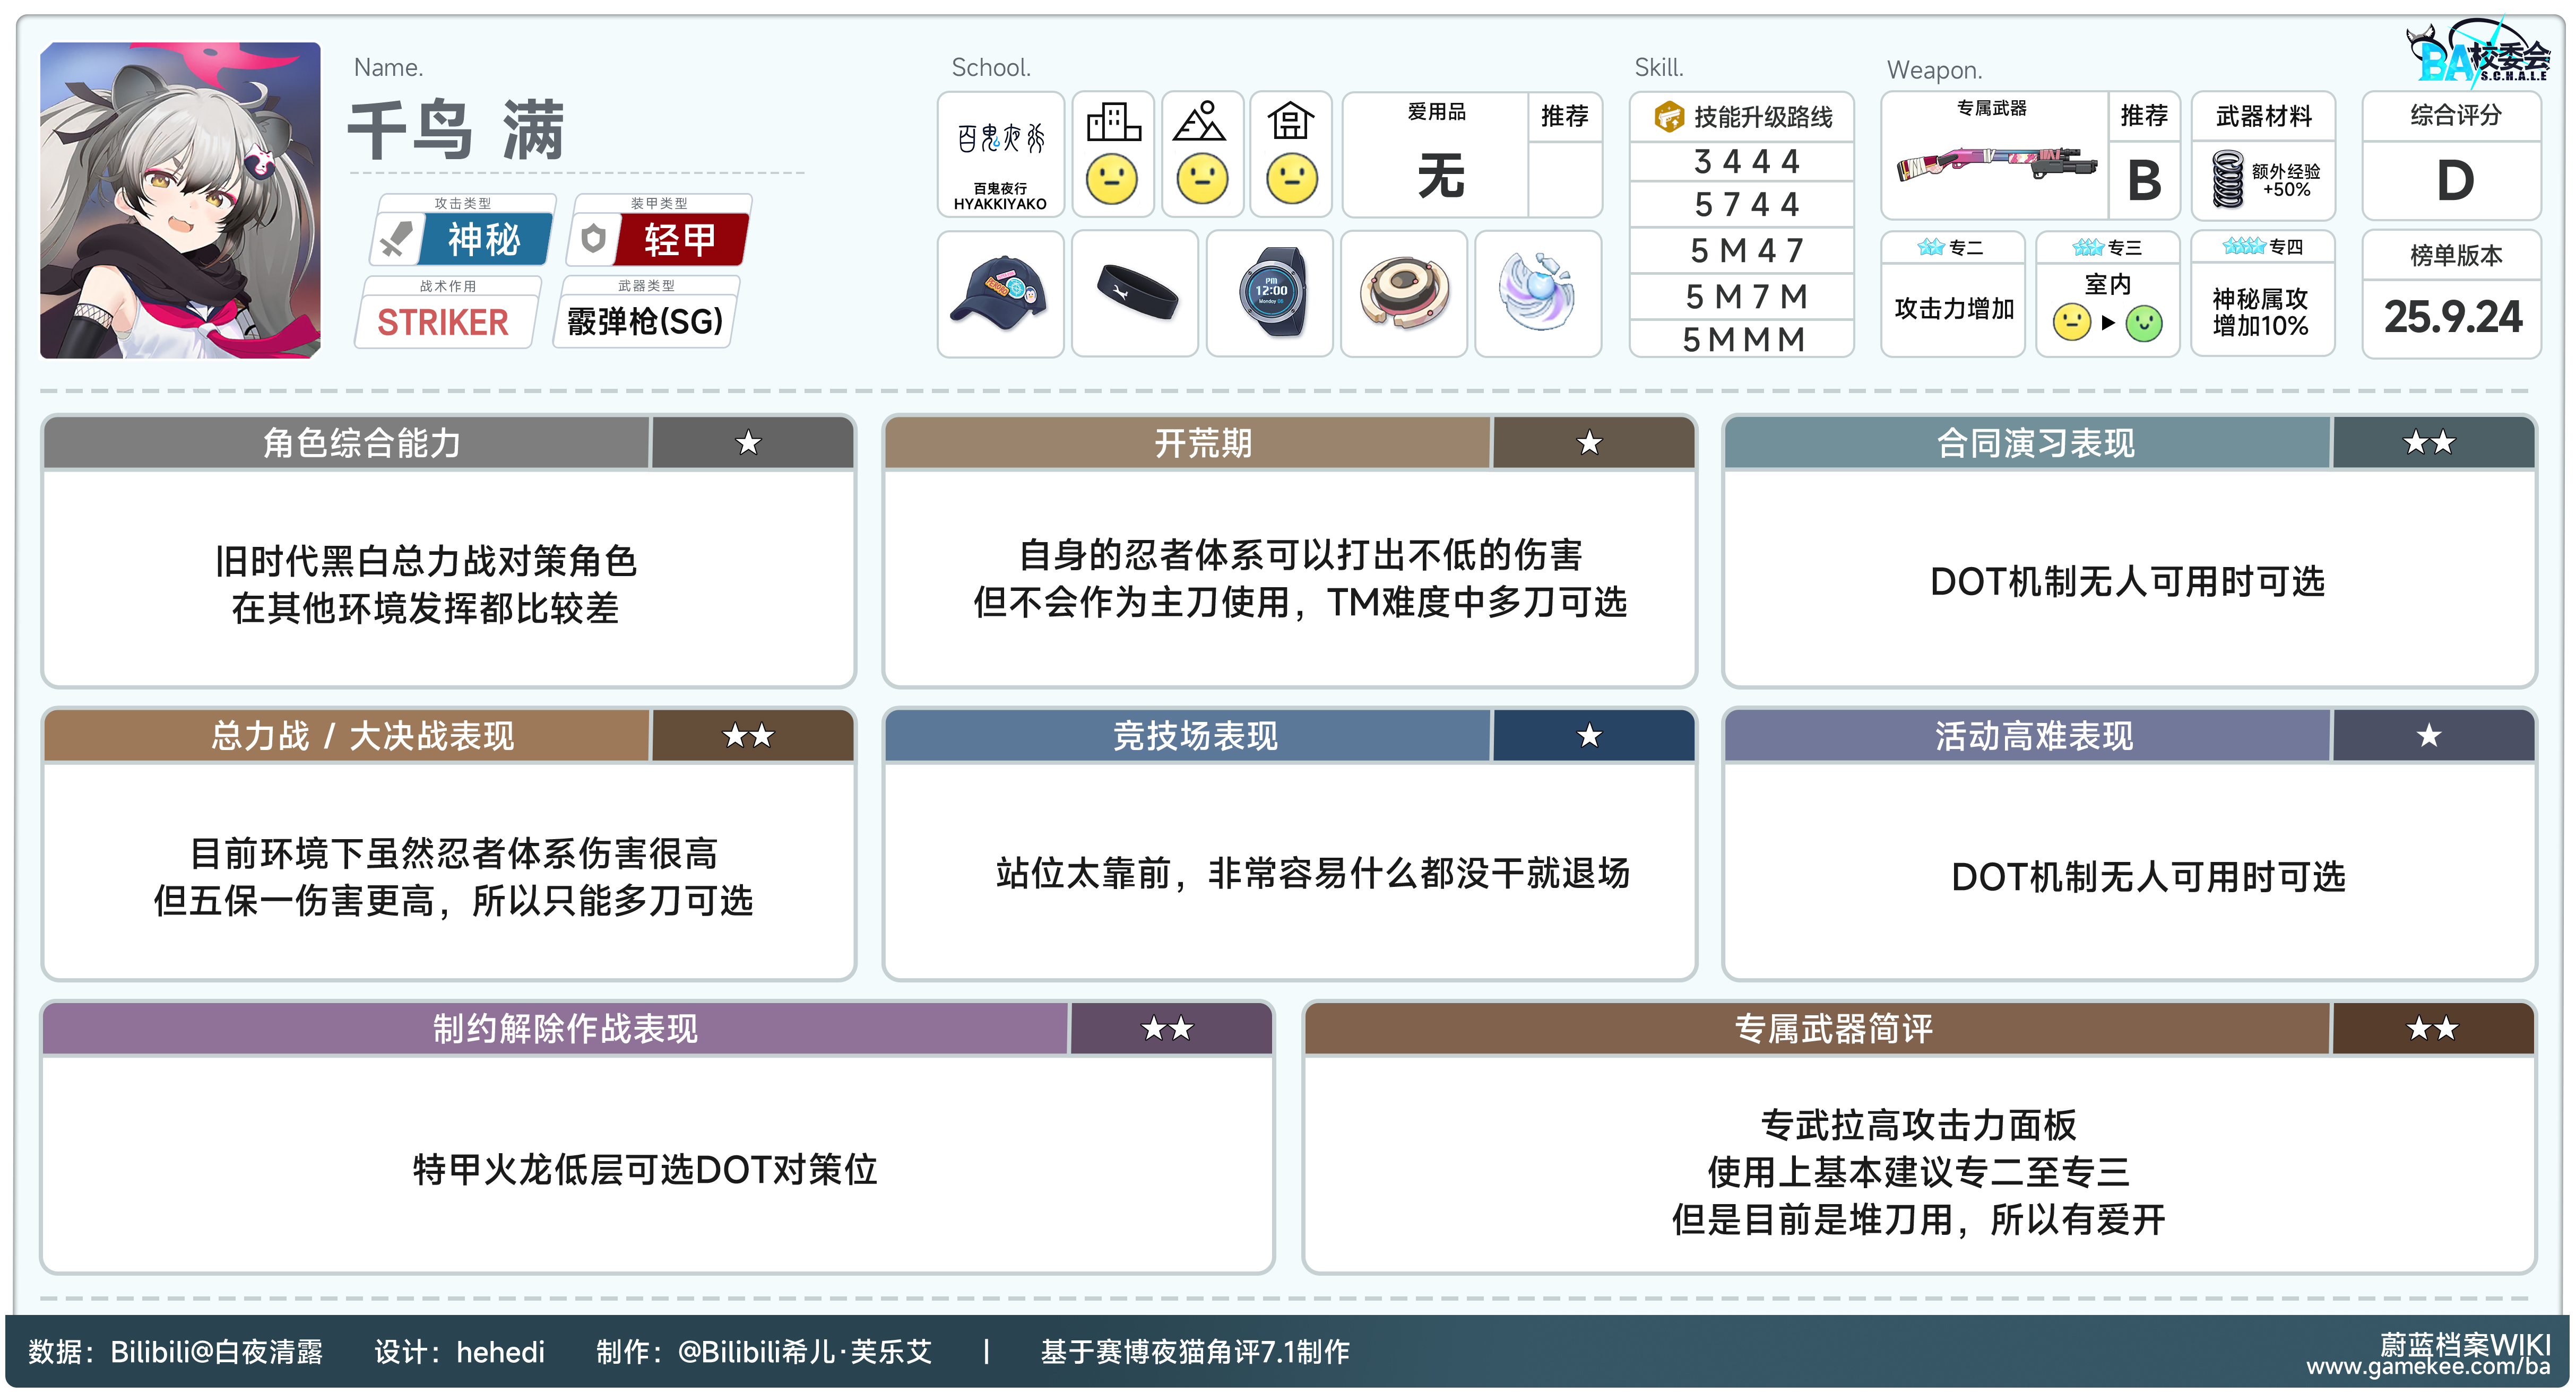Select the pink shotgun weapon image
Screen dimensions: 2576x1394
[1995, 165]
